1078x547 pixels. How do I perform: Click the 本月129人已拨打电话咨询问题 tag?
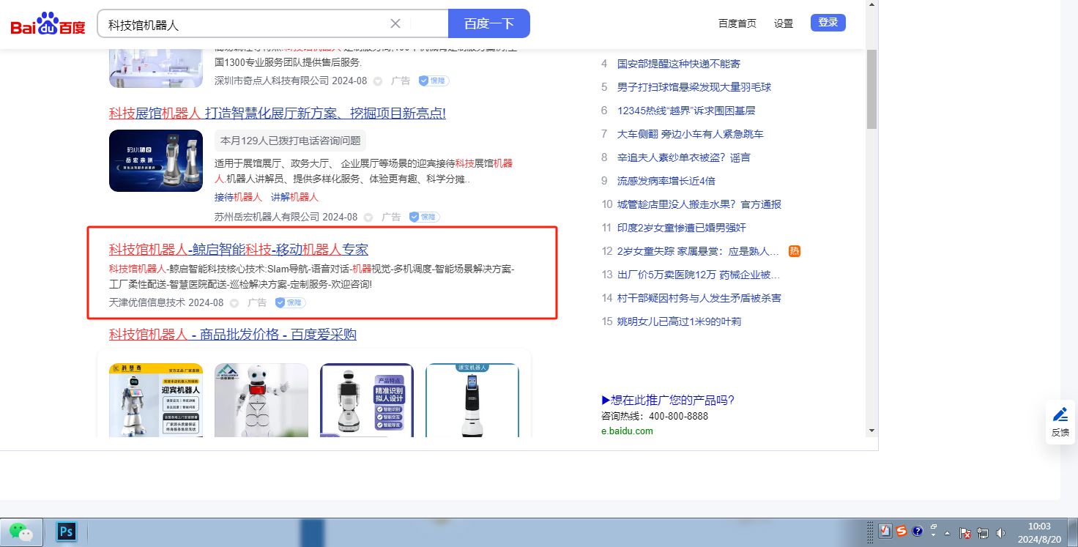pyautogui.click(x=290, y=141)
